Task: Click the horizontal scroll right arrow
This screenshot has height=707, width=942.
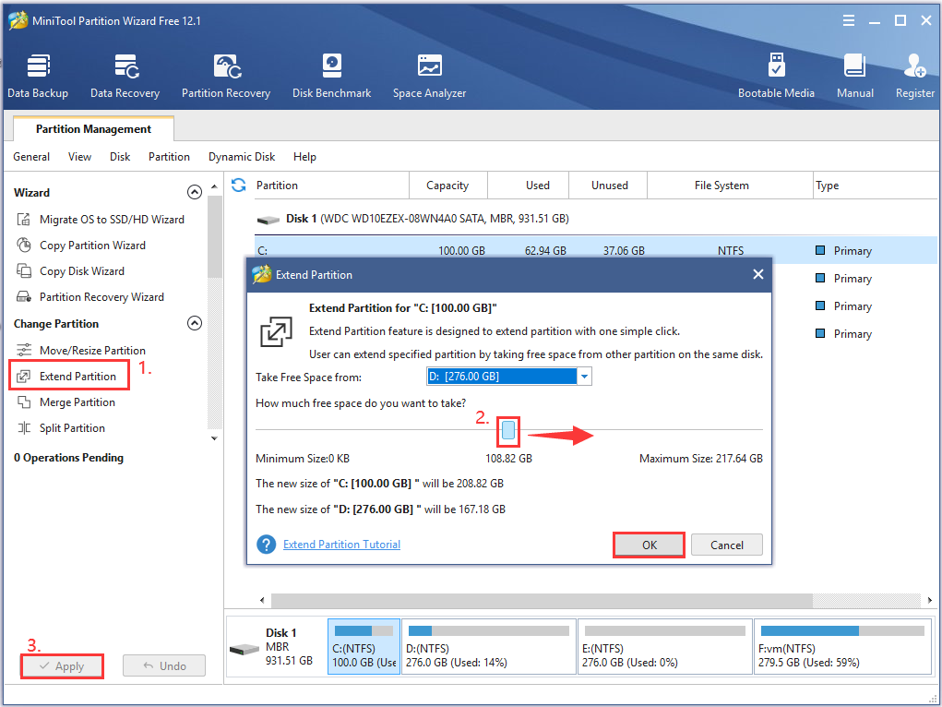Action: coord(929,600)
